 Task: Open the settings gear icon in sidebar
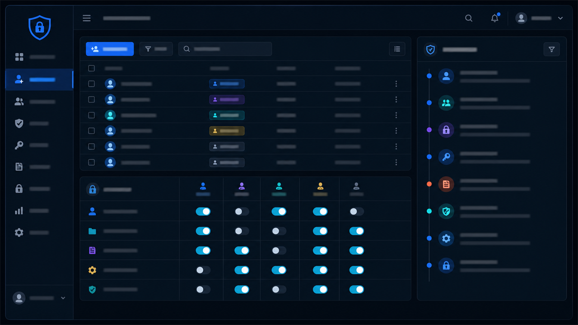point(19,232)
